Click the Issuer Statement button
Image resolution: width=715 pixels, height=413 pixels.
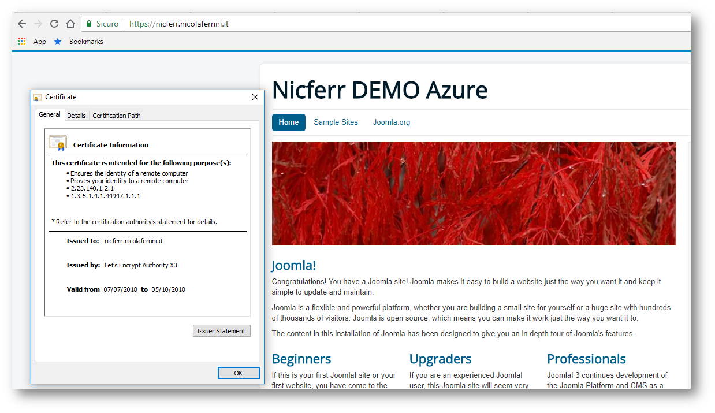222,331
